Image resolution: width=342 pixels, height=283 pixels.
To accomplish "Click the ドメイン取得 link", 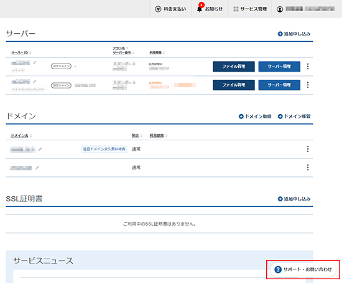I will [x=255, y=117].
